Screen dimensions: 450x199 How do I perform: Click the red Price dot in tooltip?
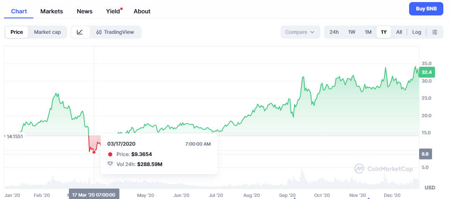(x=110, y=154)
